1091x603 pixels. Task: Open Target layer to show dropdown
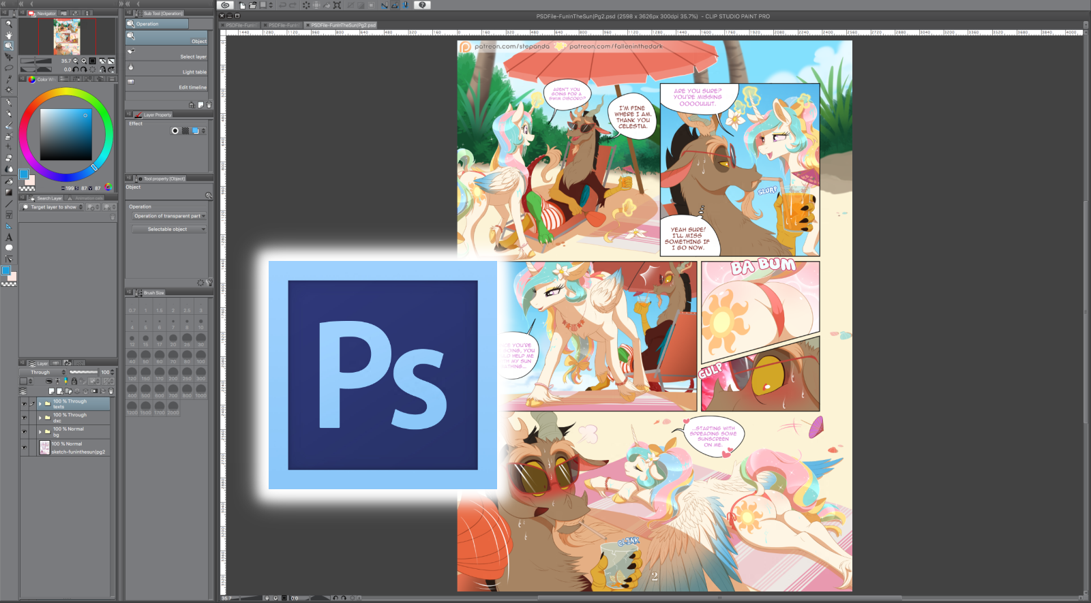(x=53, y=207)
